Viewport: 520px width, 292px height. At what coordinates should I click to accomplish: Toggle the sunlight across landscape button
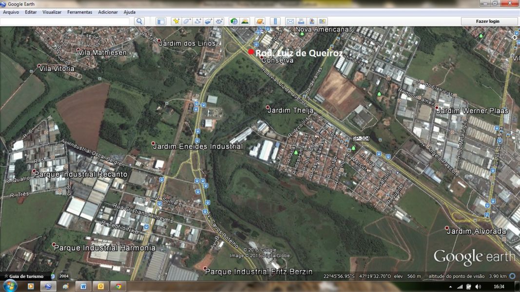point(245,21)
